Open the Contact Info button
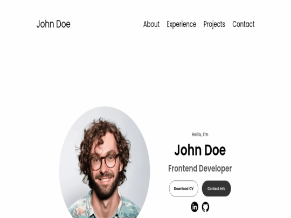 [x=217, y=188]
